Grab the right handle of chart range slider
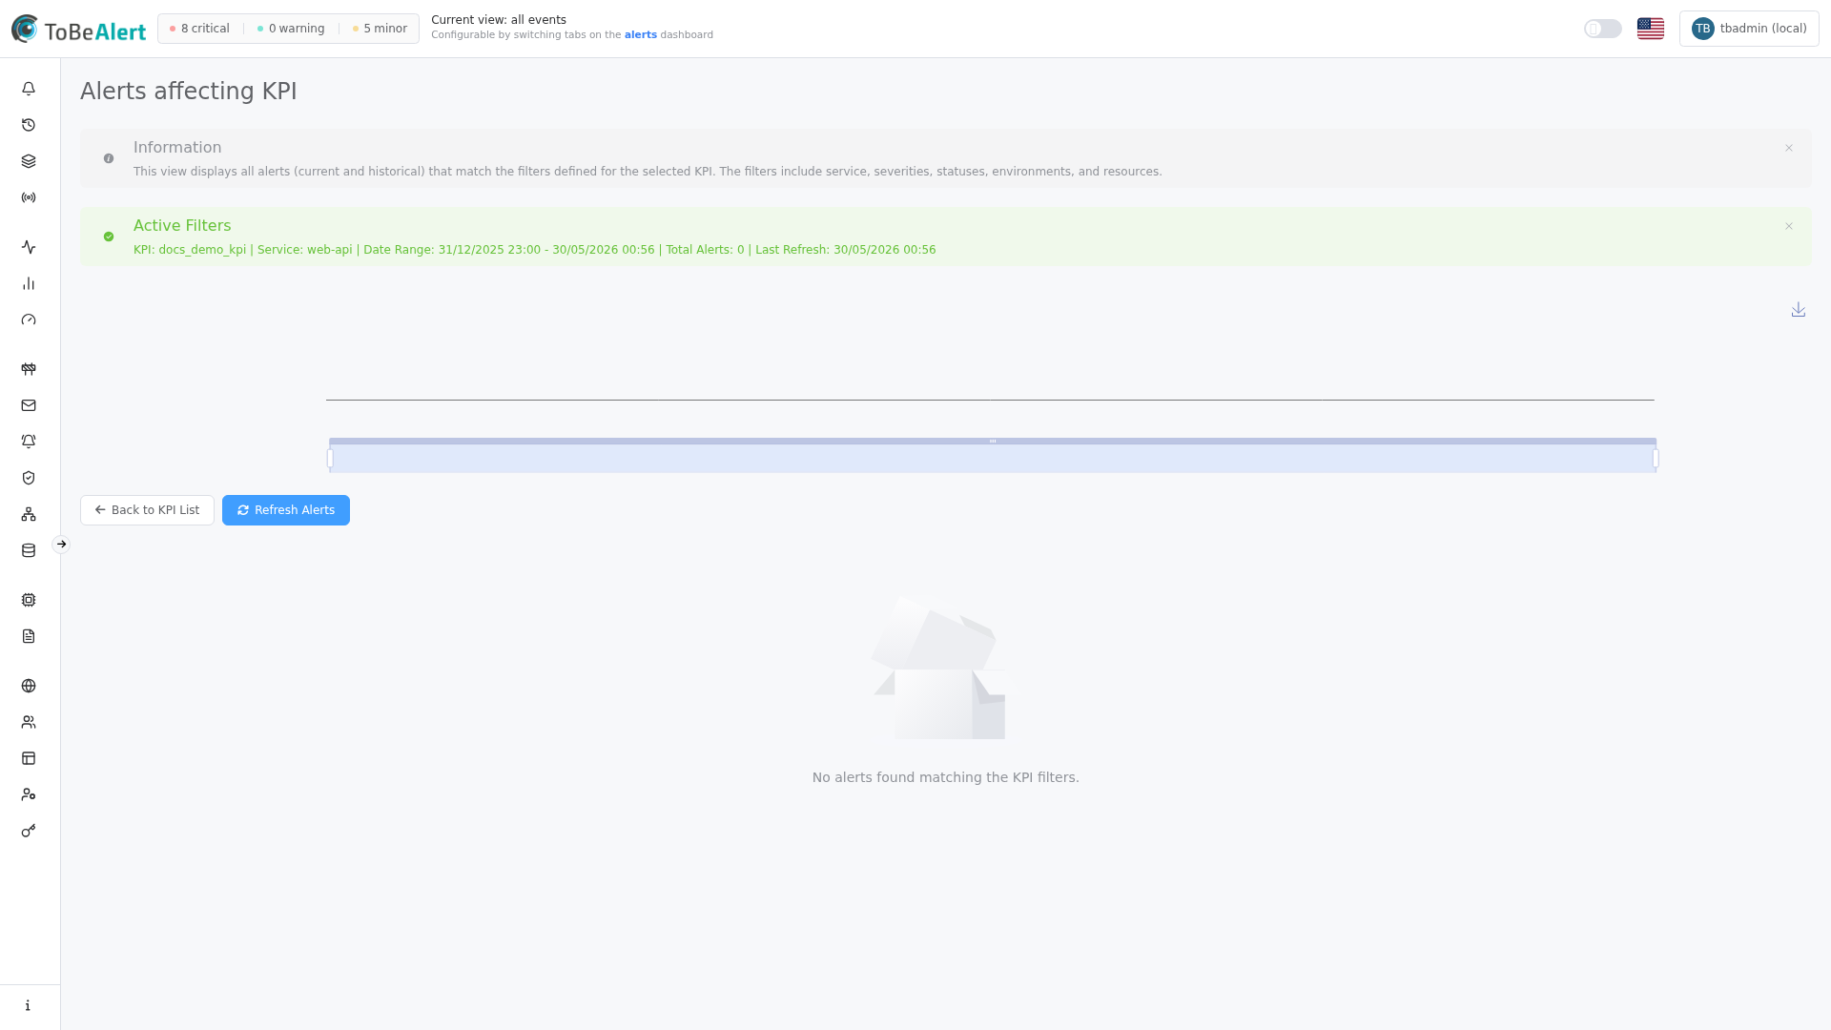Screen dimensions: 1831x1030 pyautogui.click(x=1656, y=459)
